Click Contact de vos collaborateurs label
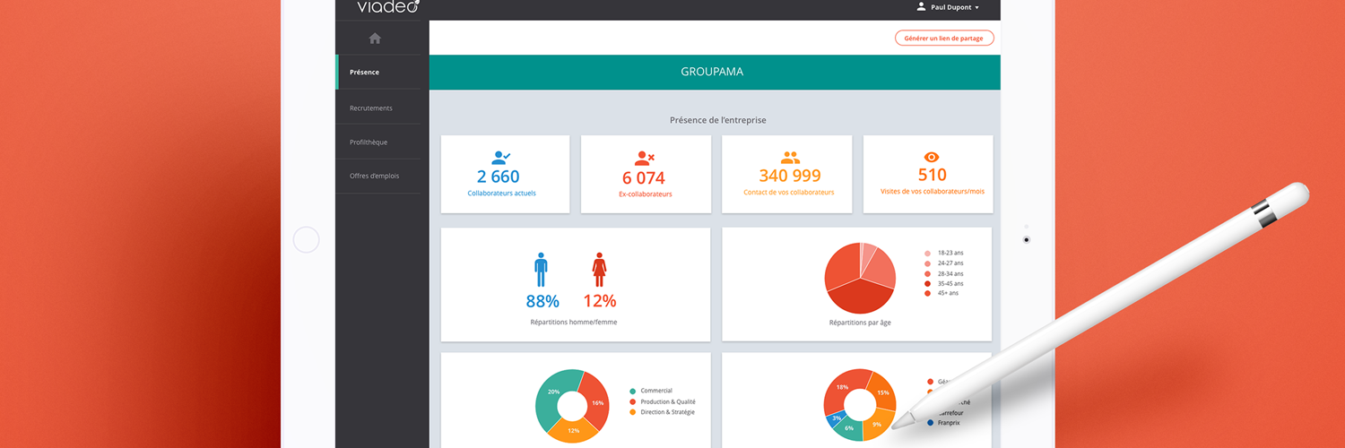This screenshot has height=448, width=1345. 789,193
